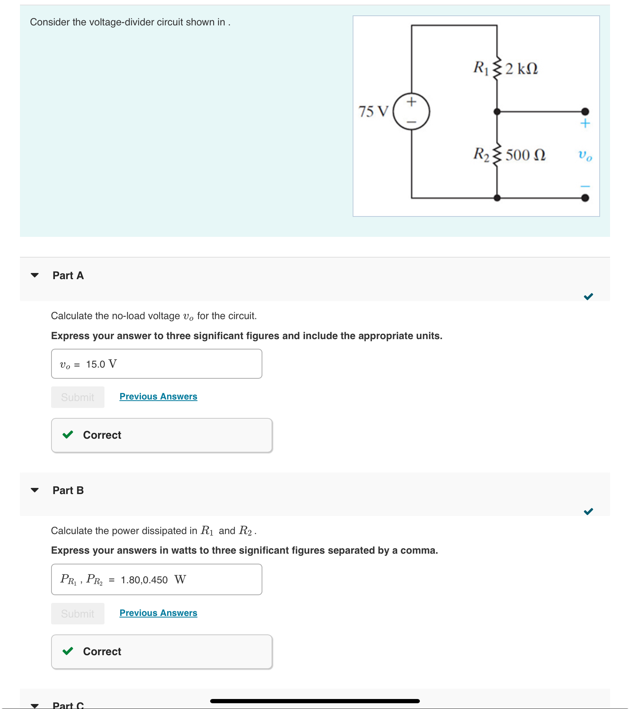Click the teal checkmark on Part B header

pos(588,512)
